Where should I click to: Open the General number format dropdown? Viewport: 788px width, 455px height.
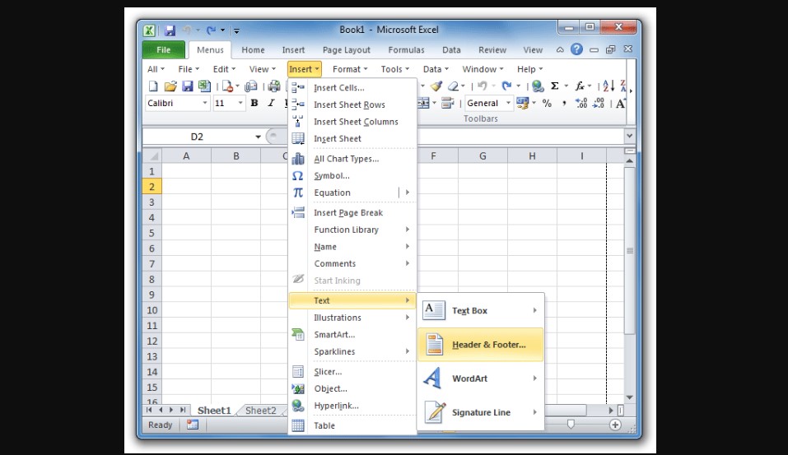[x=508, y=104]
